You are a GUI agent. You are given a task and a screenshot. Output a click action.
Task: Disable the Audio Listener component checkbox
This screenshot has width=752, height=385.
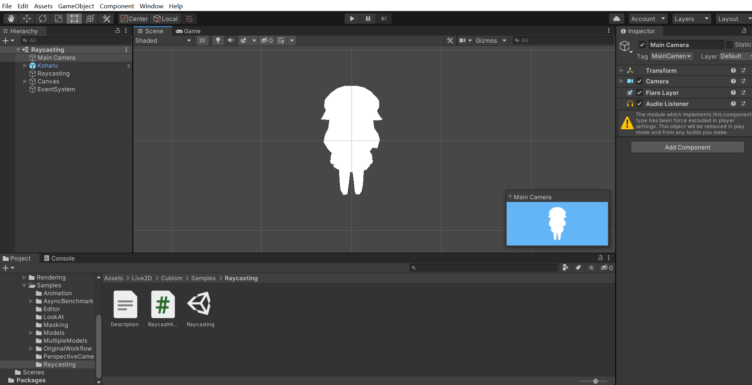pyautogui.click(x=640, y=104)
